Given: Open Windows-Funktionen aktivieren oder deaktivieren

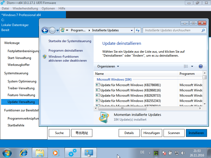Looking at the screenshot, I should (x=68, y=58).
